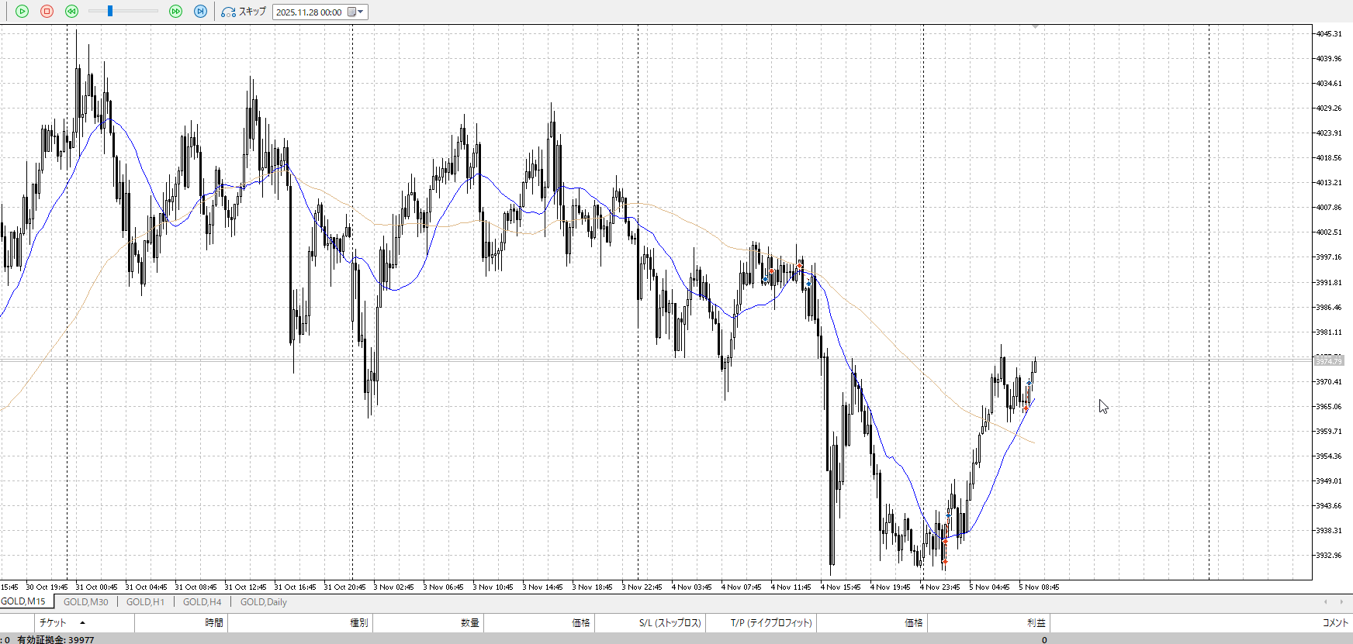Click the playback speed slider handle
This screenshot has height=644, width=1353.
110,11
